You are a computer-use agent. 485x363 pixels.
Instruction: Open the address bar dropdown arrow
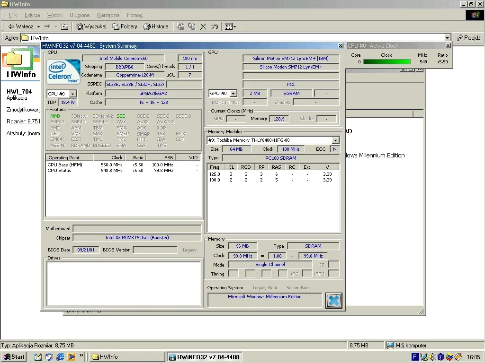[447, 38]
